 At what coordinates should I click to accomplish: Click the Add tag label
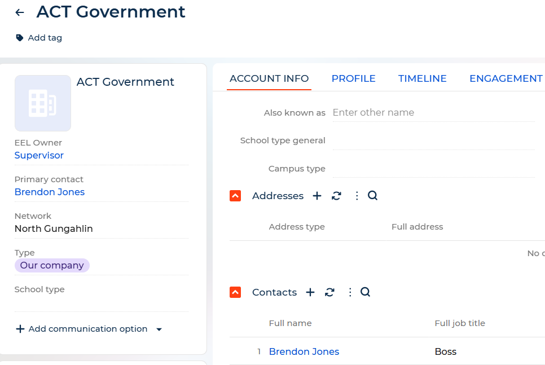coord(45,38)
